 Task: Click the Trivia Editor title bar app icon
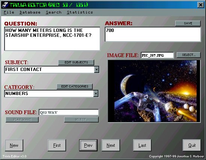coord(5,5)
